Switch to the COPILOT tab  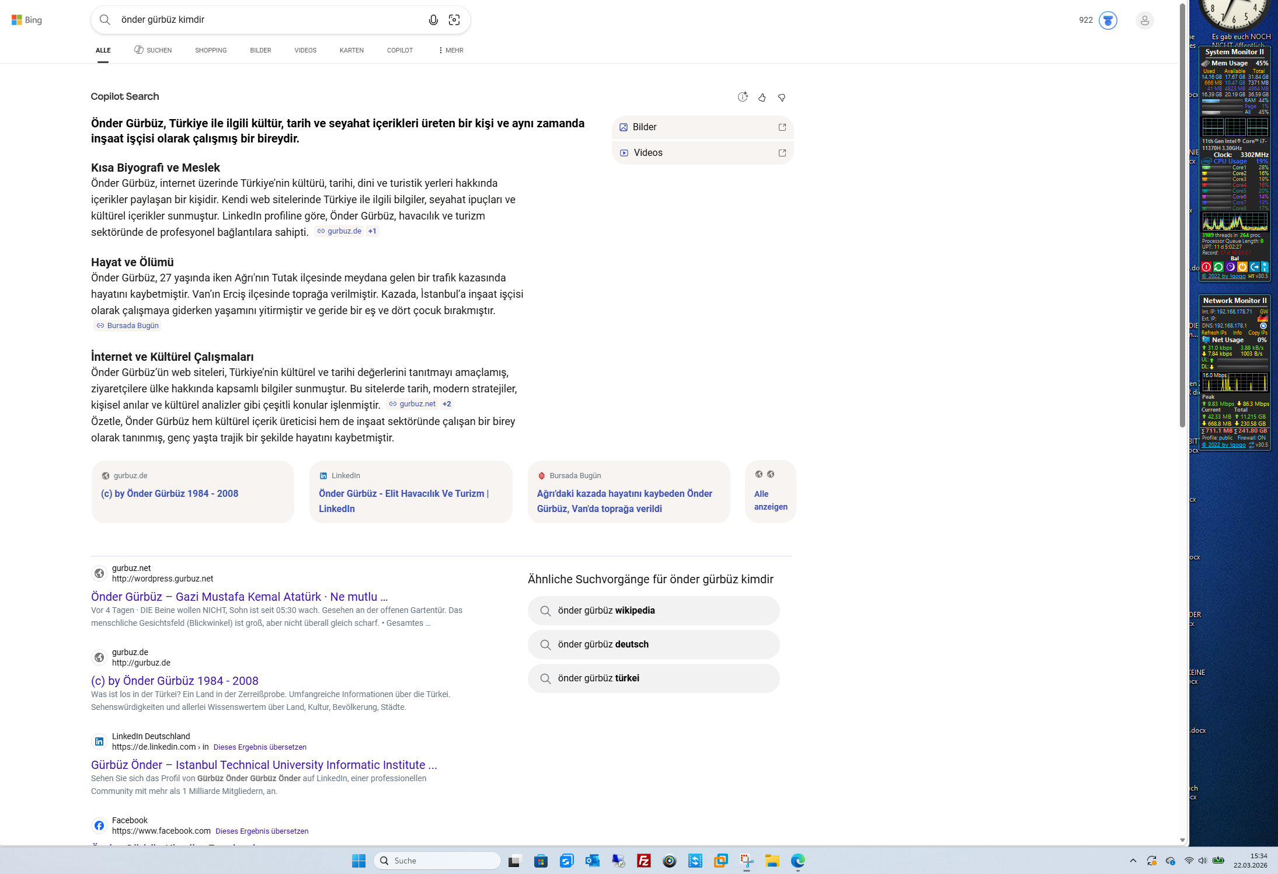[x=400, y=50]
